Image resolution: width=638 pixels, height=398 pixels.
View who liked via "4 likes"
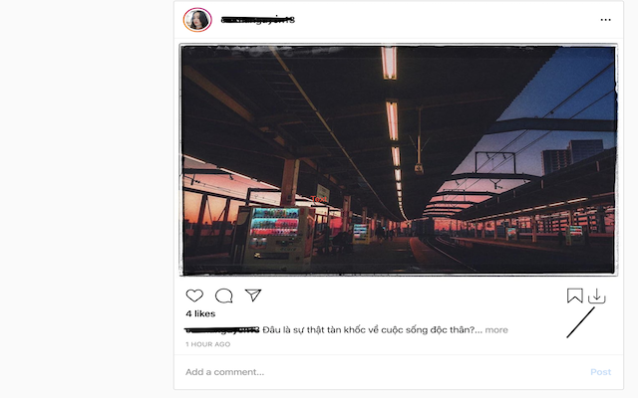[x=198, y=313]
